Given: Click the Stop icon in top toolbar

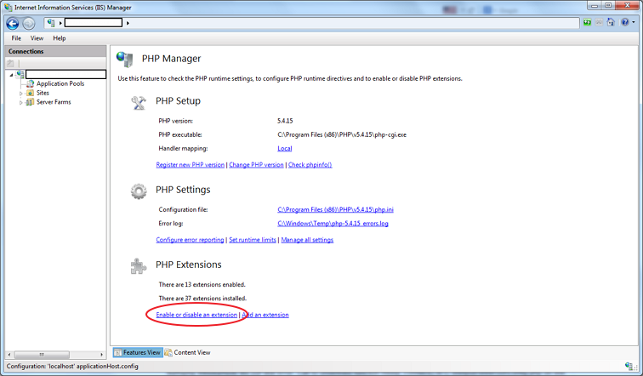Looking at the screenshot, I should pos(599,22).
